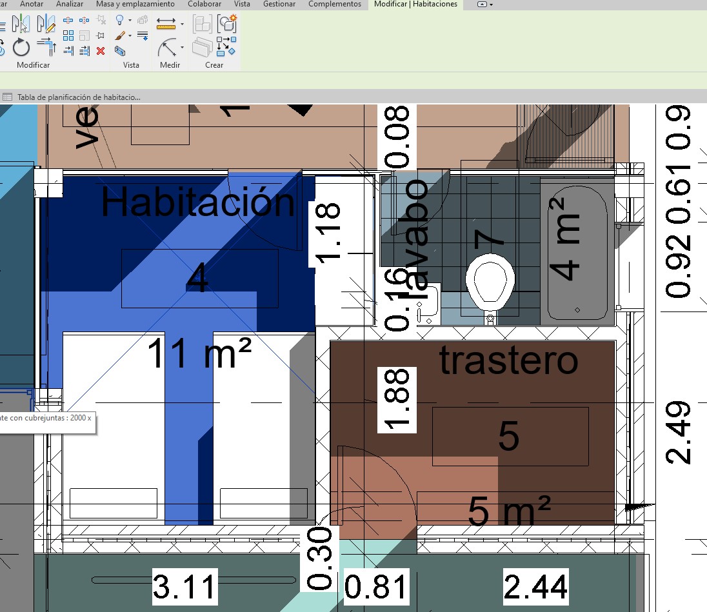
Task: Select the Mirror – Pick Axis tool
Action: [21, 25]
